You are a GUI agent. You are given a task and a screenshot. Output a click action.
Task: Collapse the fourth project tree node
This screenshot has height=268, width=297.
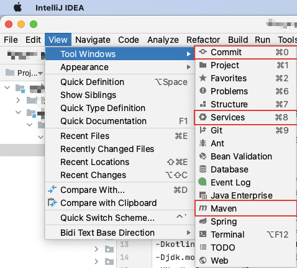30,125
